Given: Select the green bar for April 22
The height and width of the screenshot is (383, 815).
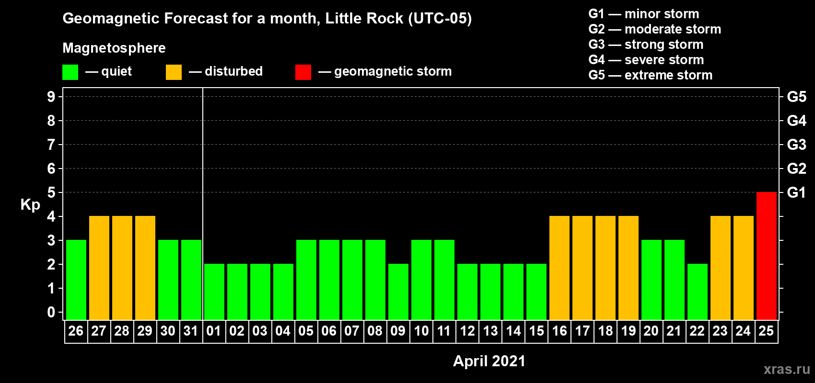Looking at the screenshot, I should coord(698,292).
